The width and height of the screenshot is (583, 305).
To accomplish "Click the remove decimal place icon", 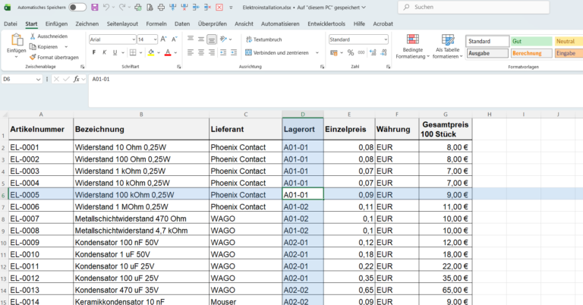I will [383, 53].
